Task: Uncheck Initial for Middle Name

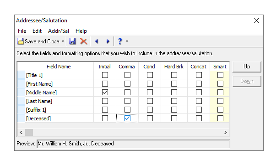Action: click(105, 93)
